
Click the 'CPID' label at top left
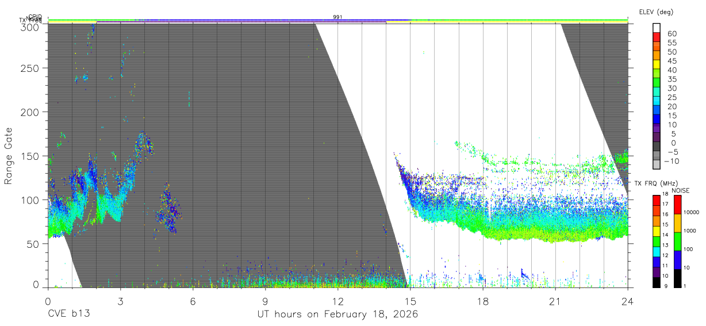[x=36, y=17]
